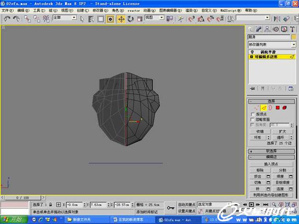Open the 渲染 menu

point(191,11)
